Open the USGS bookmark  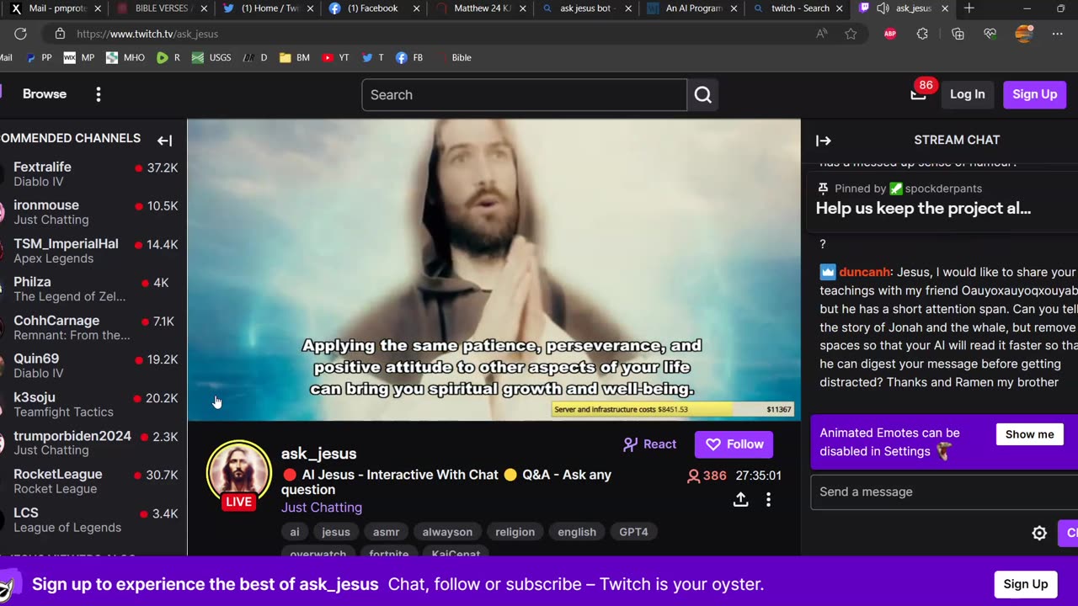tap(211, 58)
